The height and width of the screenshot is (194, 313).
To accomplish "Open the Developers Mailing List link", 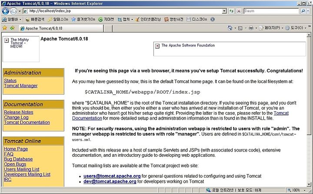I will 27,175.
